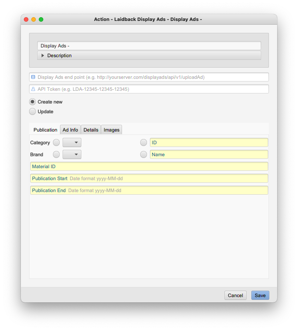Close the window with red button
Viewport: 298px width, 330px height.
(26, 19)
